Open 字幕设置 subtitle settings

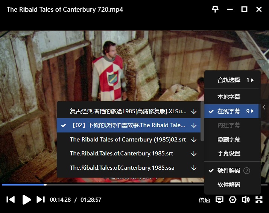click(x=229, y=153)
